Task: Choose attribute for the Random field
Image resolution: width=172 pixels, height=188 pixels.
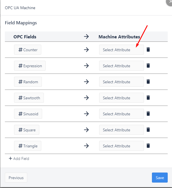Action: point(121,82)
